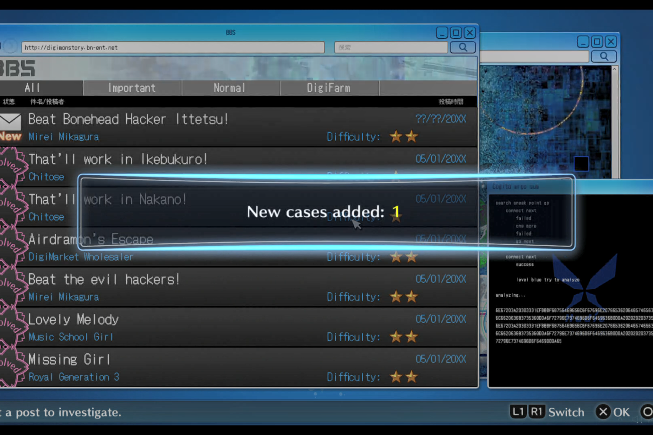
Task: Click the BBS search input field
Action: [390, 47]
